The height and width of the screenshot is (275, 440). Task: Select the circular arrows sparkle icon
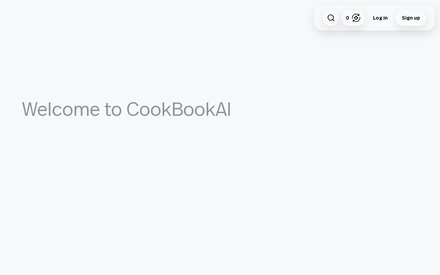pyautogui.click(x=356, y=18)
